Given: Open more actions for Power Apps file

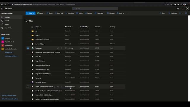Looking at the screenshot, I should click(61, 86).
